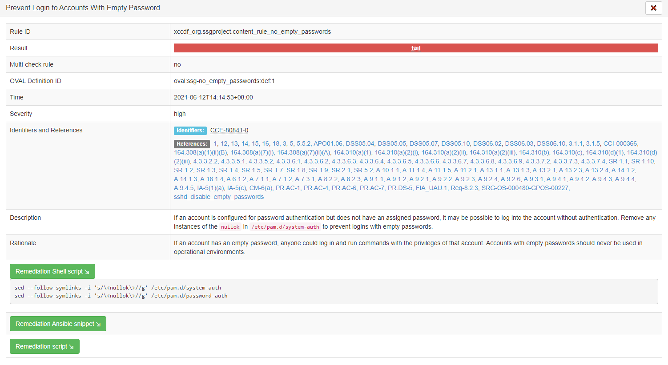Open reference link 3.1.5
This screenshot has height=365, width=668.
click(593, 143)
